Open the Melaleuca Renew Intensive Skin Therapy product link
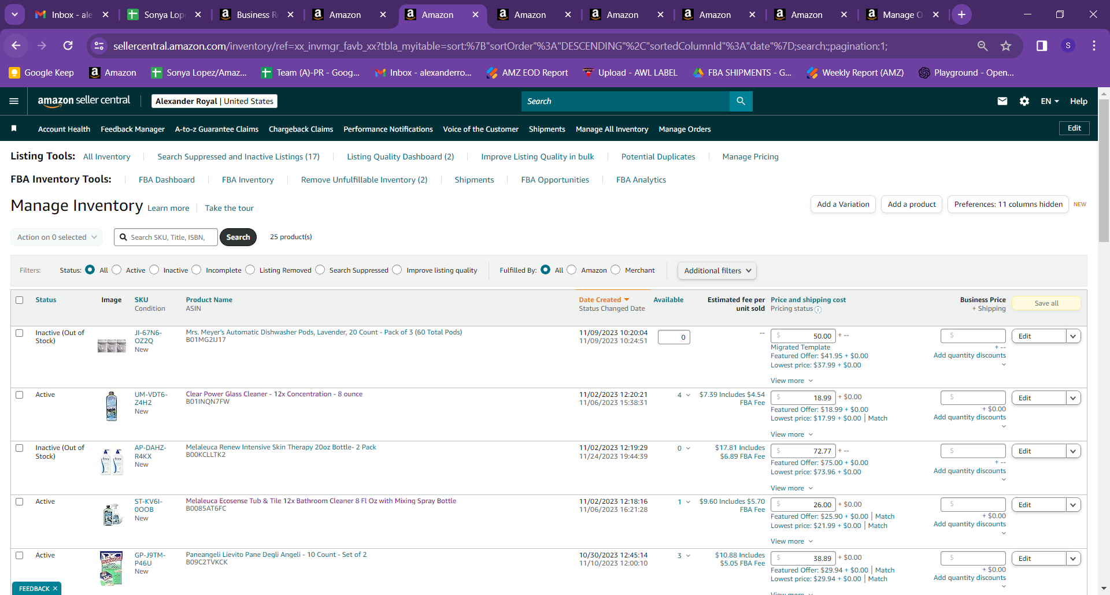The image size is (1110, 595). pyautogui.click(x=281, y=447)
